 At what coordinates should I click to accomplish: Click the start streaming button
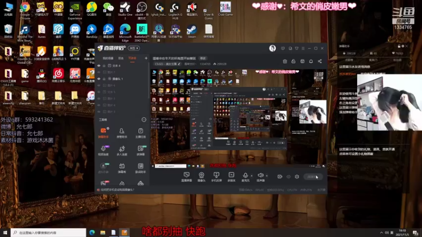[x=313, y=176]
